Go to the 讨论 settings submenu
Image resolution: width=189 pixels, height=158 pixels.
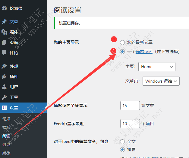tap(6, 144)
